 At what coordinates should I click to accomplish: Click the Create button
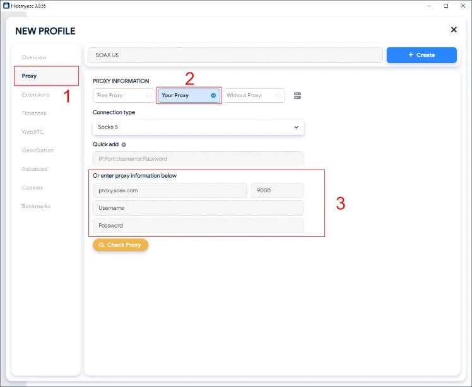(421, 55)
